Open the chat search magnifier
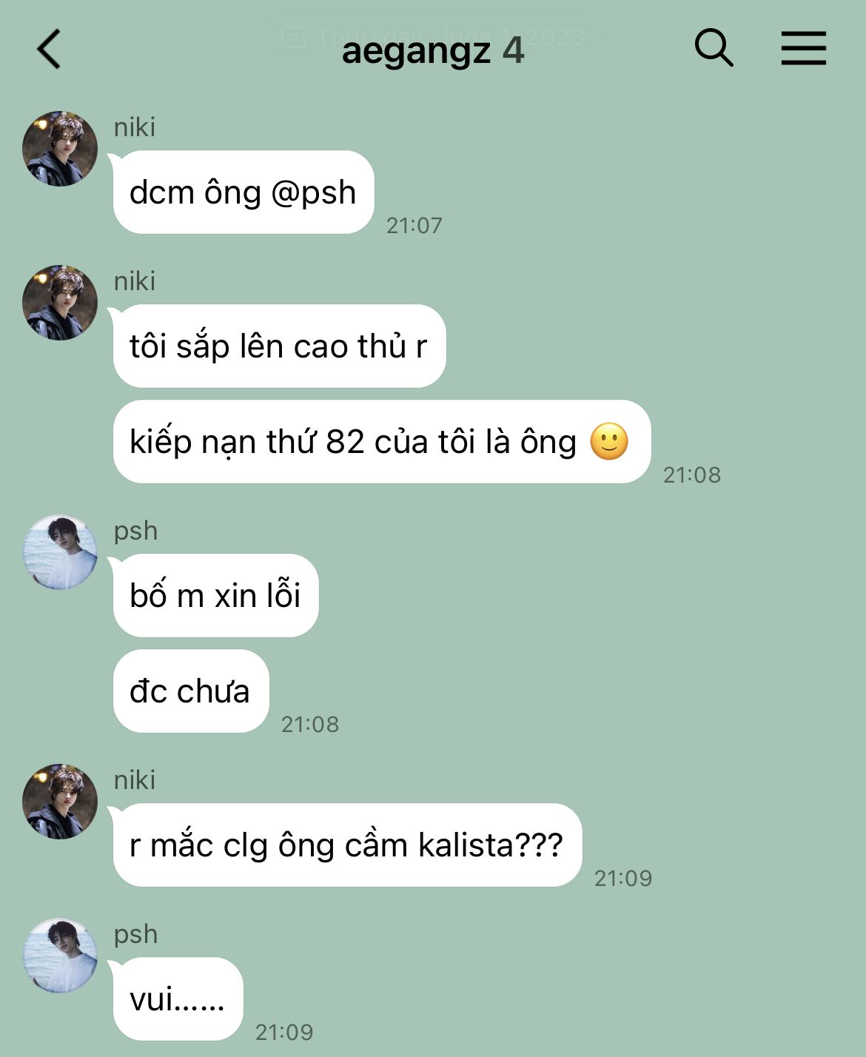 click(714, 49)
